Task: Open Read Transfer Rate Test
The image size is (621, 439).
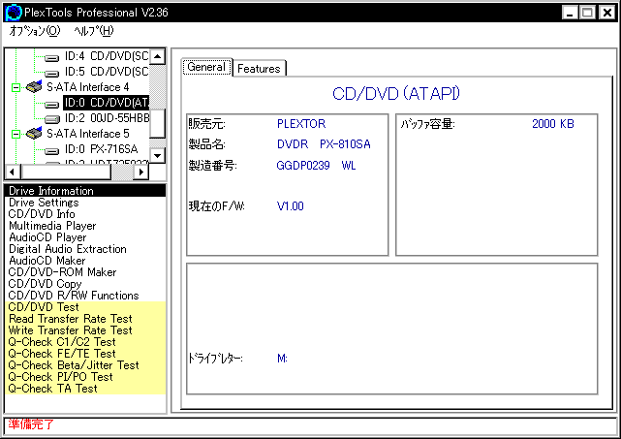Action: click(85, 319)
